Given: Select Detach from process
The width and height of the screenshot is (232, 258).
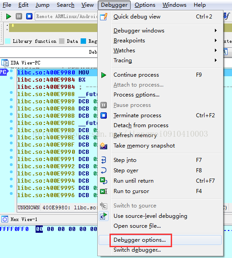Looking at the screenshot, I should coord(160,125).
